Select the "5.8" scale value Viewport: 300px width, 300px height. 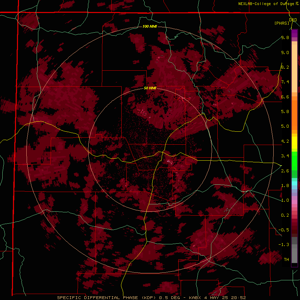pyautogui.click(x=285, y=111)
